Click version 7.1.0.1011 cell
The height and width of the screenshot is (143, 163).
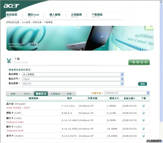[x=69, y=106]
